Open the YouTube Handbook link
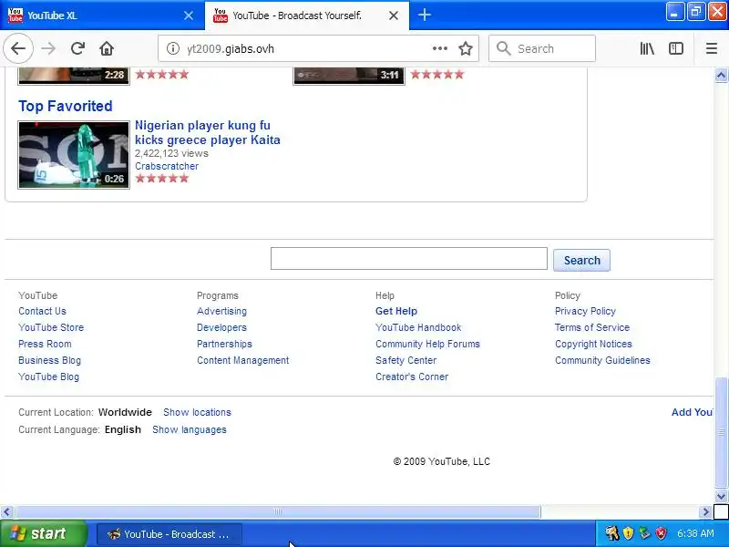 tap(418, 327)
